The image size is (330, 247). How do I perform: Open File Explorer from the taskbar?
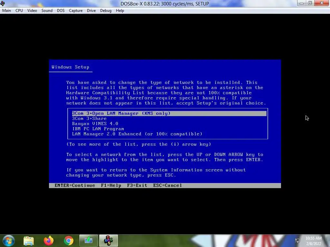29,241
